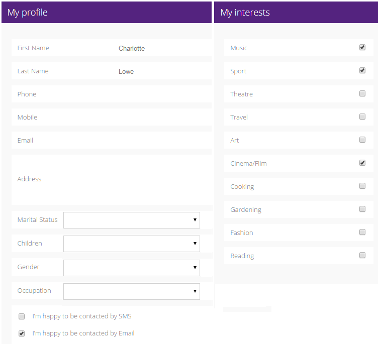Tick the Fashion interest checkbox

pos(362,232)
